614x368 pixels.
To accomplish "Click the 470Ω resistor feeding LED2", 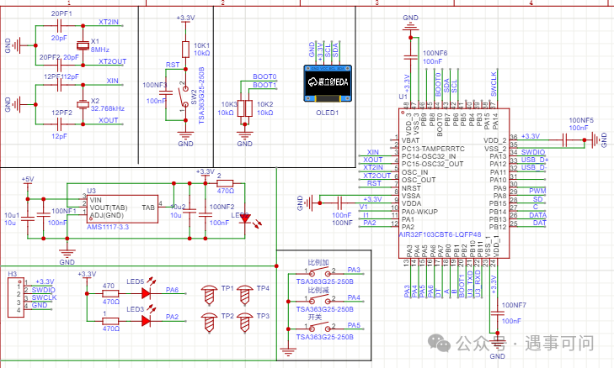I will [x=225, y=183].
